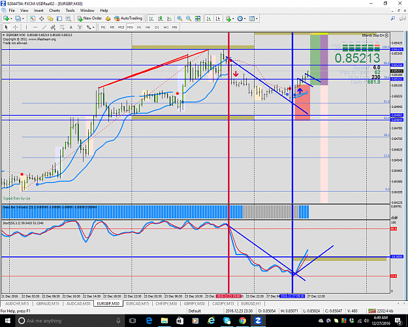
Task: Expand the New Chart dropdown arrow
Action: (11, 18)
